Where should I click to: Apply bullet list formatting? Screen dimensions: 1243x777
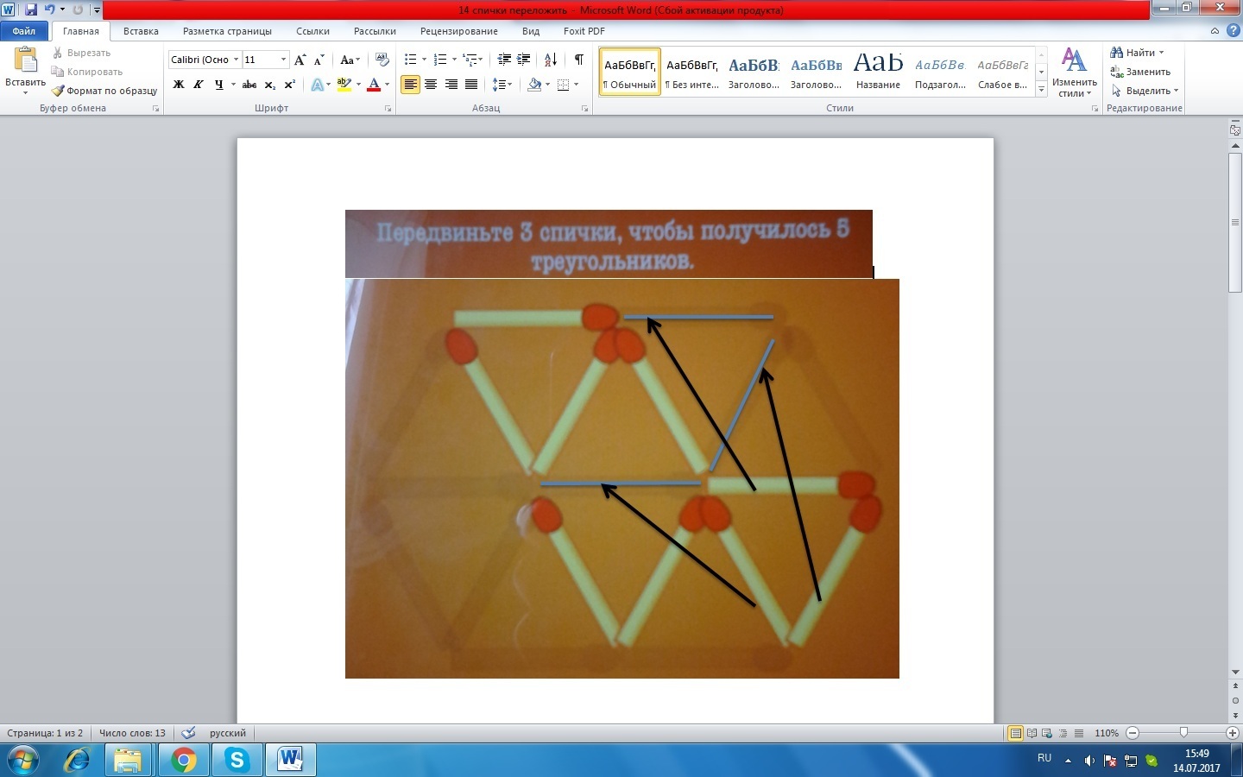pos(410,60)
